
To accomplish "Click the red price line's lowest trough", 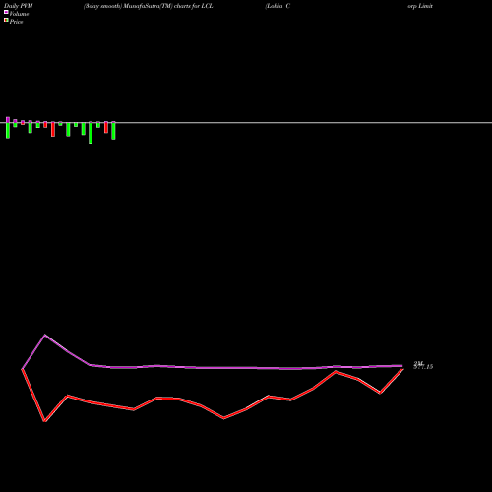I will [45, 421].
